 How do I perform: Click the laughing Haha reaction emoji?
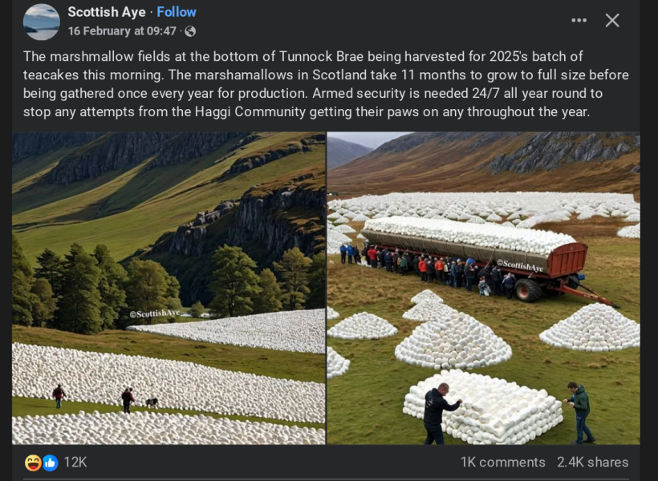[x=33, y=463]
